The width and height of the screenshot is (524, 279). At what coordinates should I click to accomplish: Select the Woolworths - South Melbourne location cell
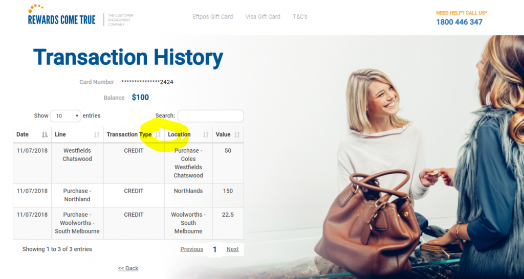pos(188,223)
